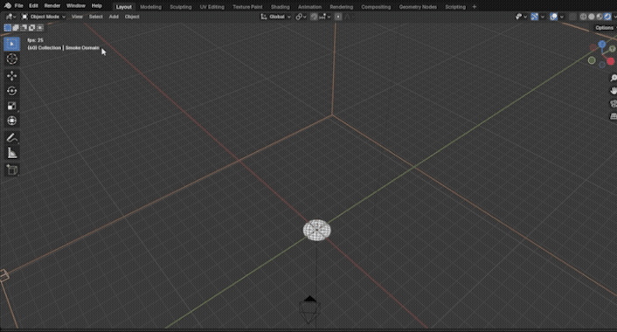The image size is (617, 332).
Task: Select the dark diamond object below sphere
Action: click(x=309, y=310)
